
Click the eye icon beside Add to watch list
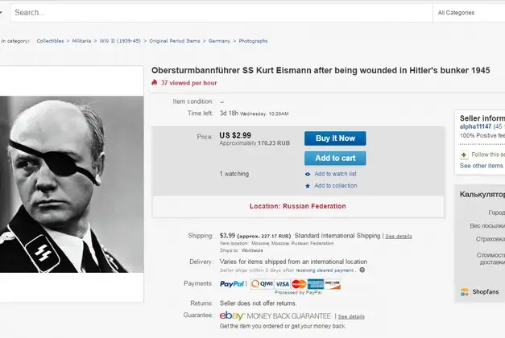coord(308,174)
